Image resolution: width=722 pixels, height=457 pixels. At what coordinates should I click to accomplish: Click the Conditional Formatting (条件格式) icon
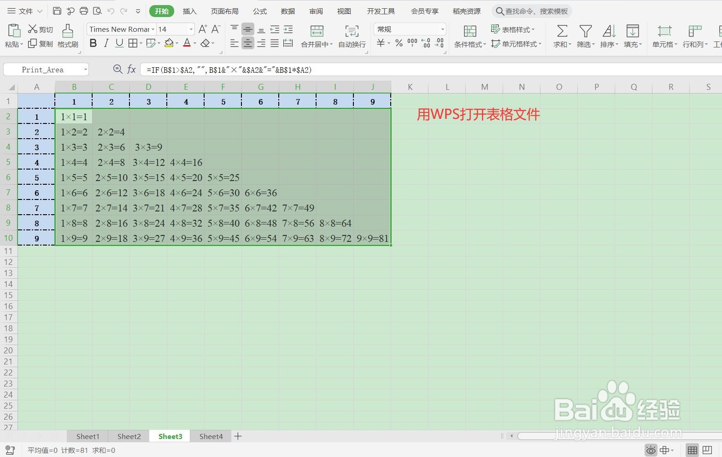coord(470,31)
